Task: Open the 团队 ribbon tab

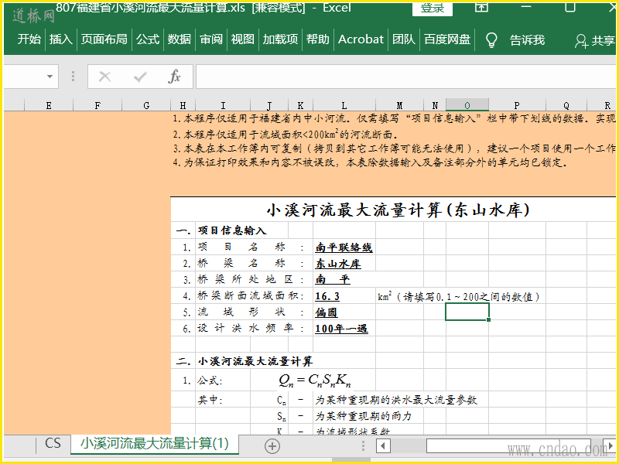Action: [403, 39]
